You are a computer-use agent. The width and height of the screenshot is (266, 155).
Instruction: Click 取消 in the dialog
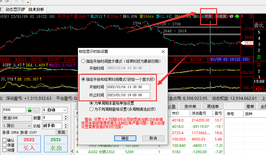[153, 138]
